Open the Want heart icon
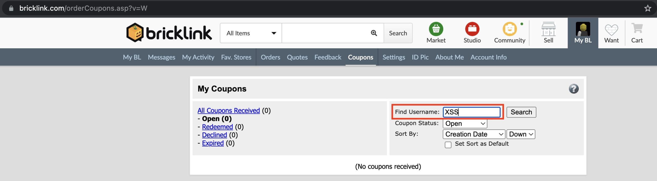657x181 pixels. click(x=611, y=30)
